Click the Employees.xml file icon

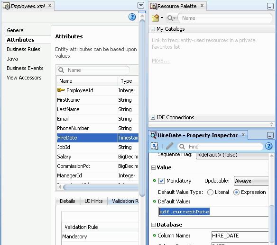[6, 6]
